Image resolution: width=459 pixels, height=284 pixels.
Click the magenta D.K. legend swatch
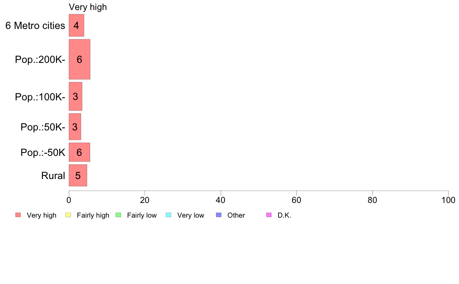coord(269,215)
